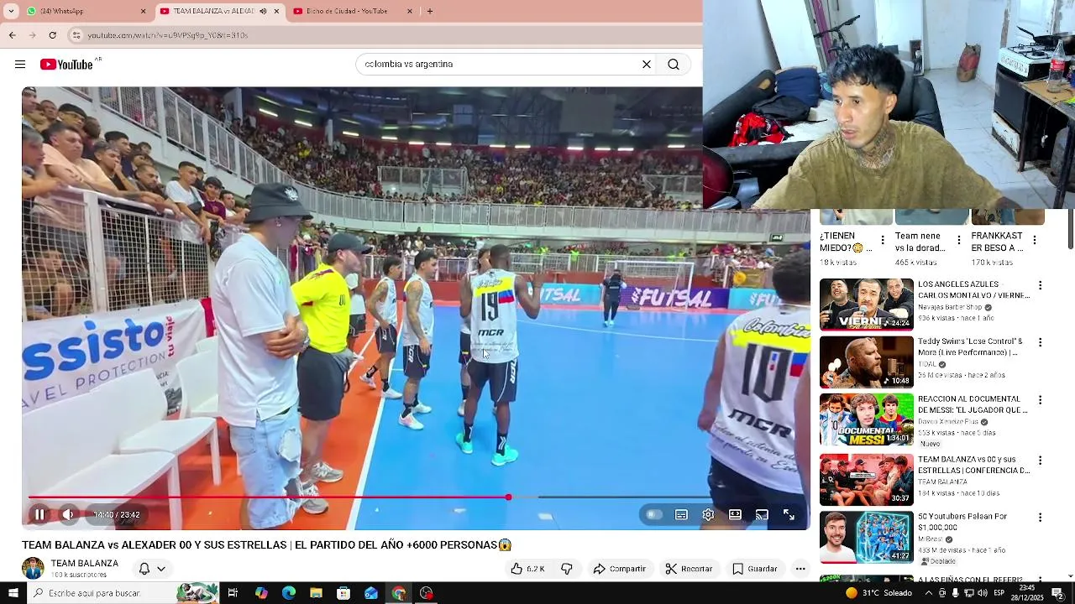Open the REACCION AL DOCUMENTAL DE MESSI video title
1075x604 pixels.
[x=973, y=404]
